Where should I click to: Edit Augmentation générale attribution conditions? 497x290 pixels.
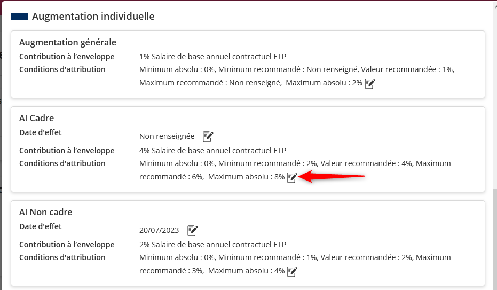pos(370,83)
